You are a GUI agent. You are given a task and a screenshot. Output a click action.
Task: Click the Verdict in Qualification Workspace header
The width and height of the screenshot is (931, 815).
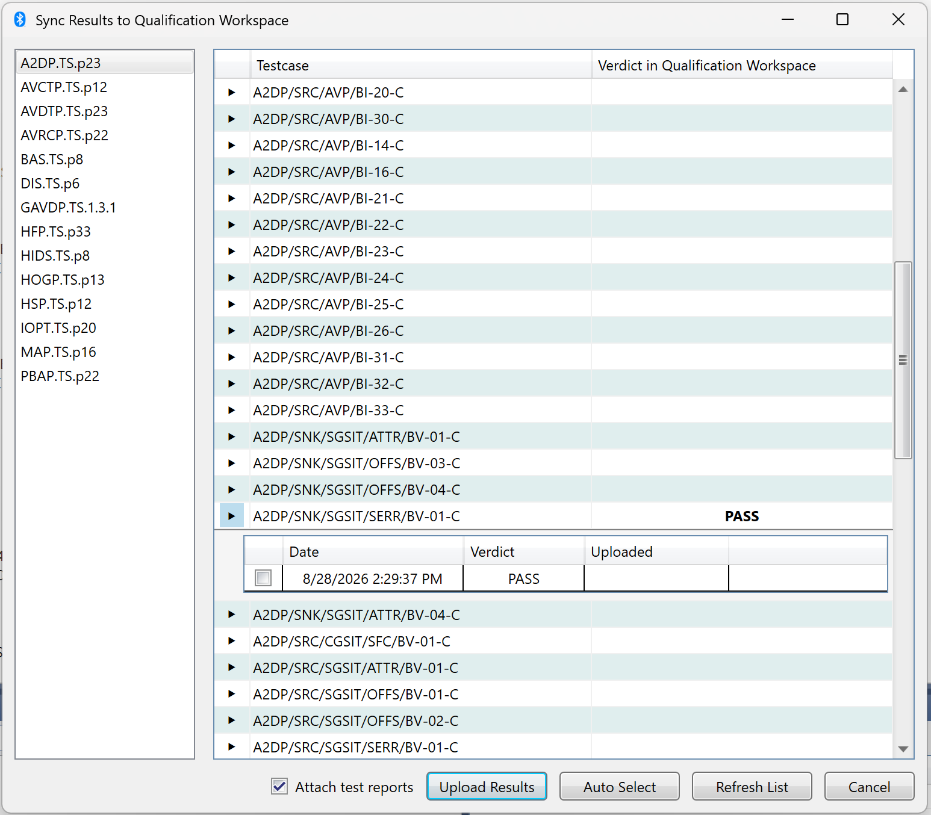pyautogui.click(x=742, y=65)
